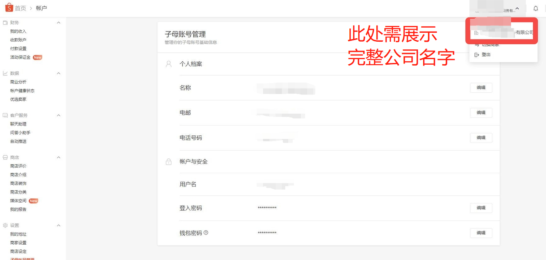
Task: Click the Shopee logo in the header
Action: [x=9, y=8]
